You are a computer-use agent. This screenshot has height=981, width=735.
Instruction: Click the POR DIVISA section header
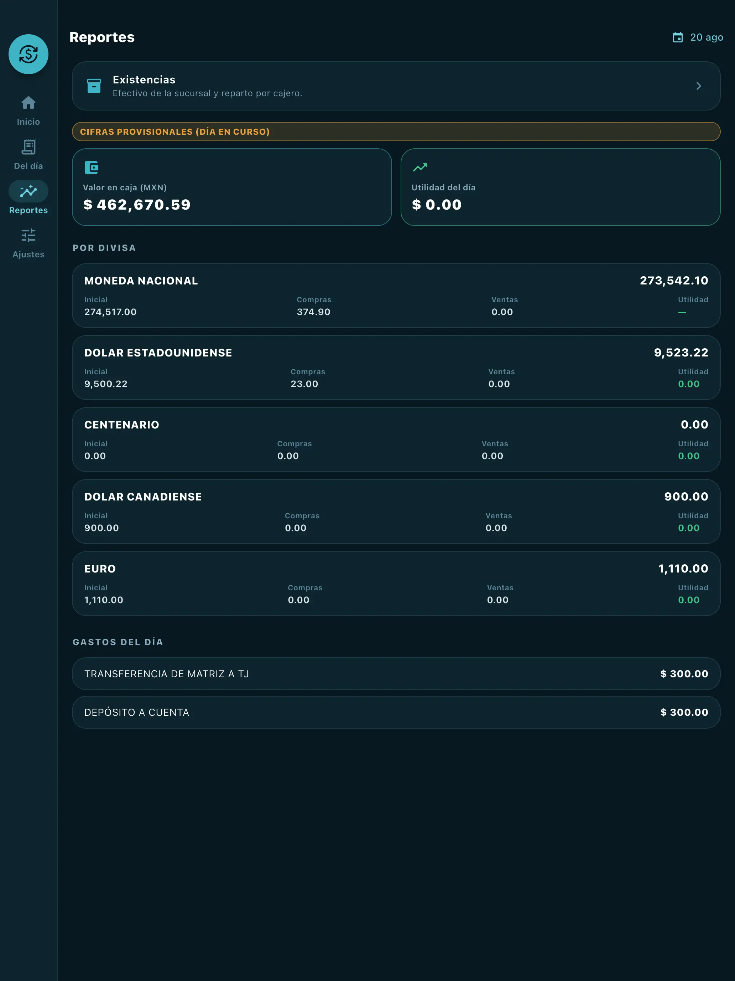coord(104,248)
